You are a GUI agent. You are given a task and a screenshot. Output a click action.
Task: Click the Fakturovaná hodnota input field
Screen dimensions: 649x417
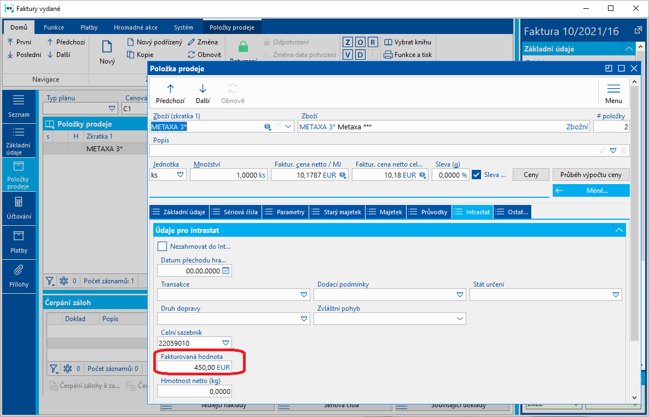click(194, 367)
